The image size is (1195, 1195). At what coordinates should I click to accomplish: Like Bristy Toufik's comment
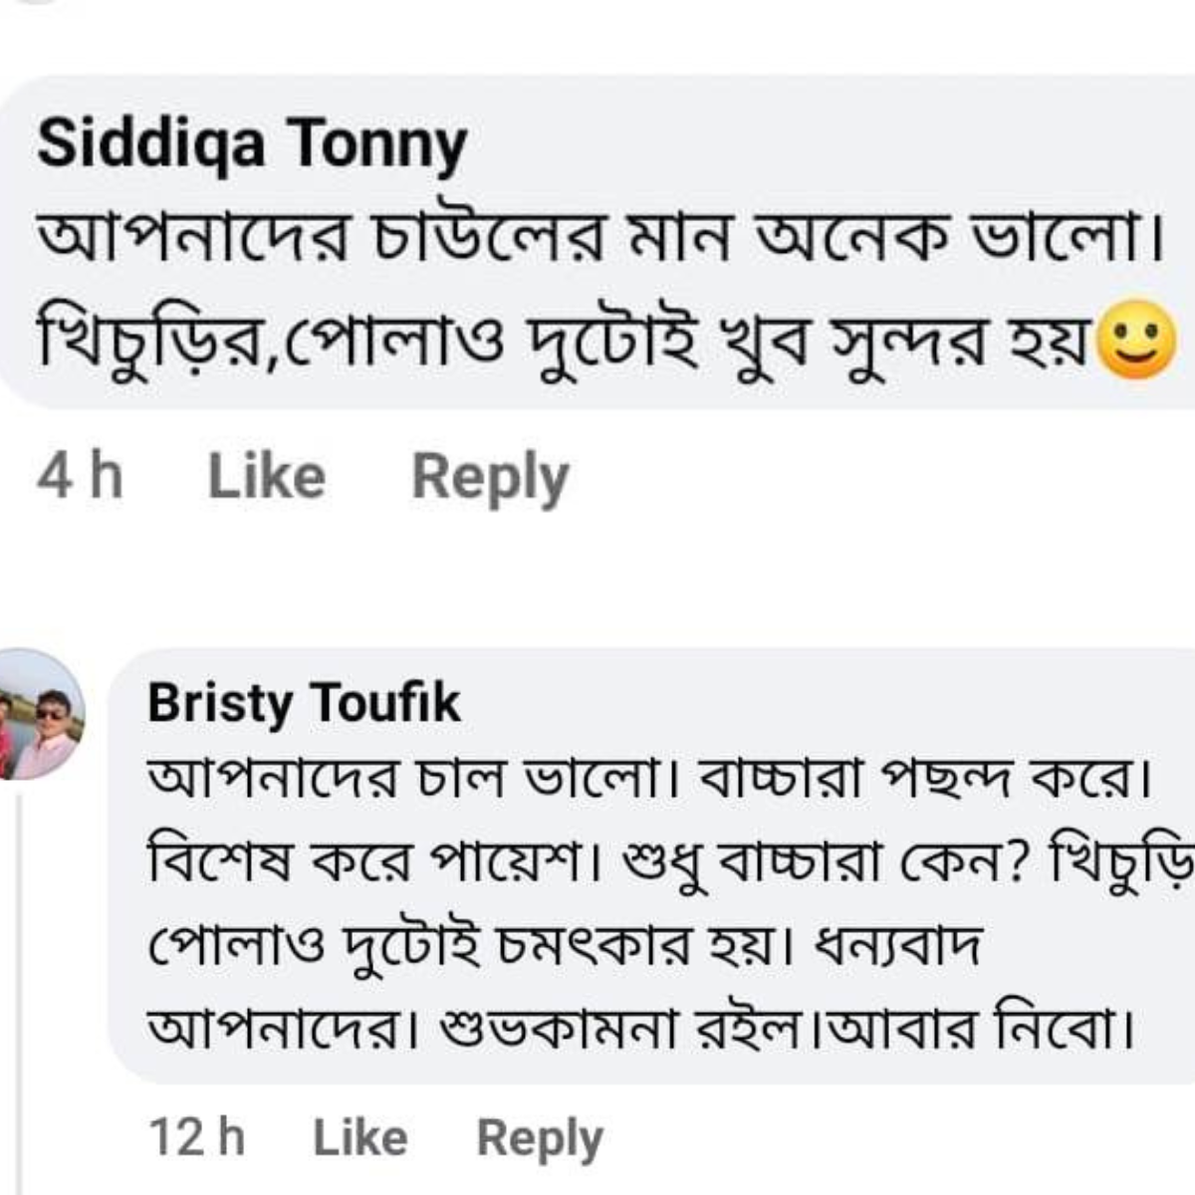click(359, 1137)
